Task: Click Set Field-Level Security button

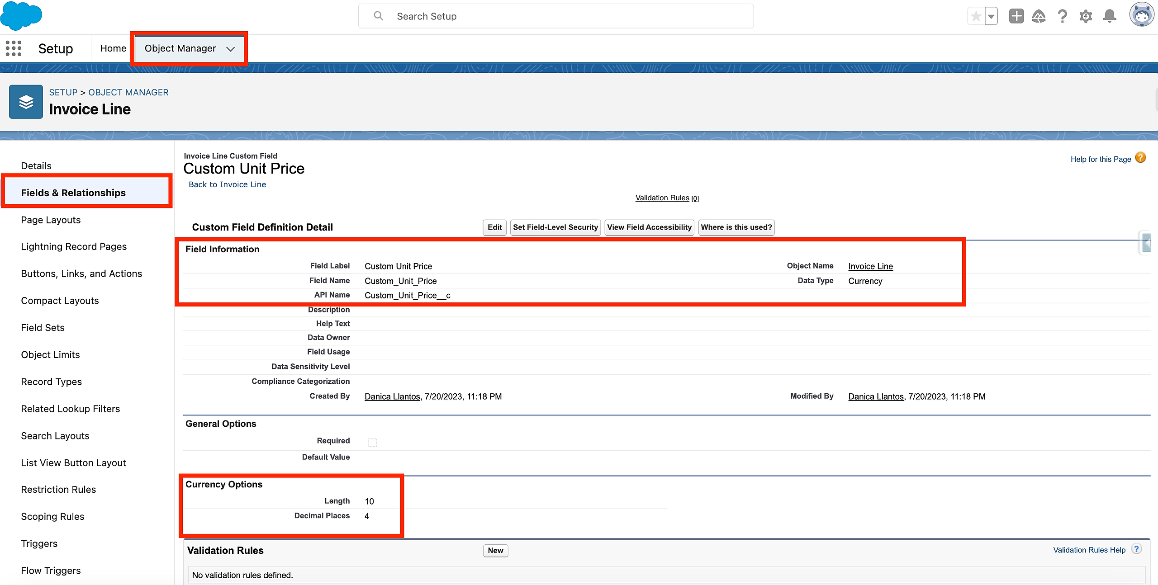Action: (555, 227)
